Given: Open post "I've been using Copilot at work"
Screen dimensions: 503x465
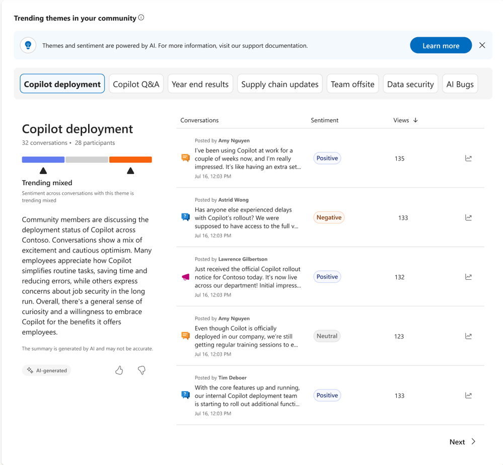Looking at the screenshot, I should (248, 159).
